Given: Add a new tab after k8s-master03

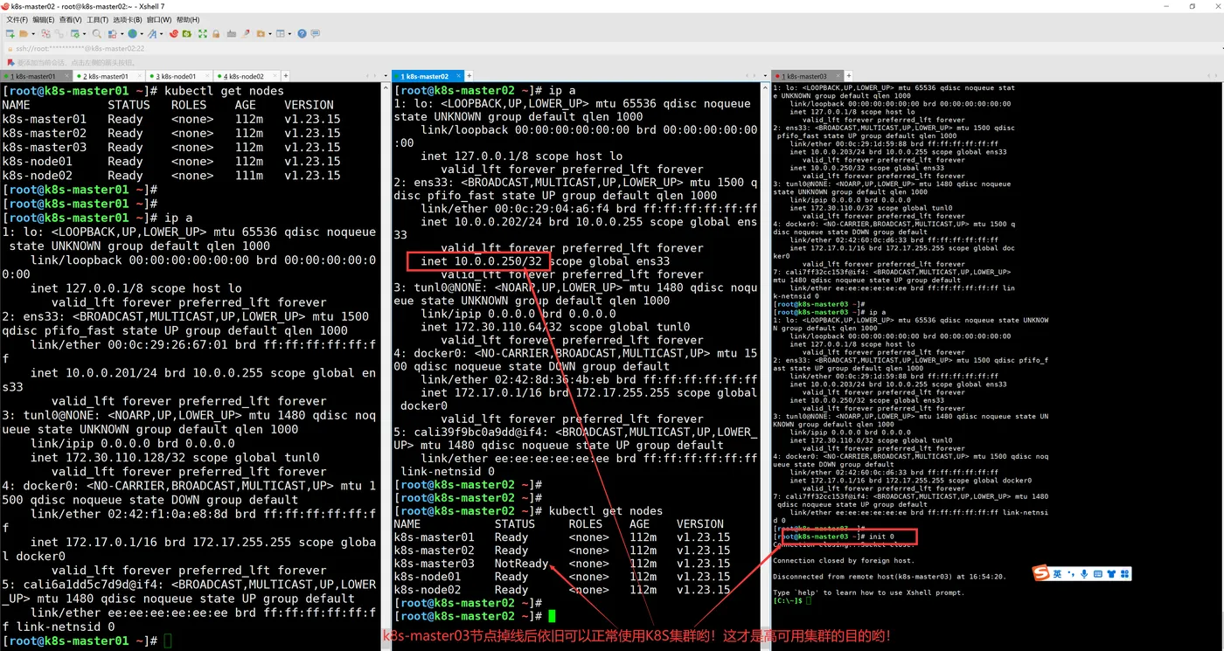Looking at the screenshot, I should [x=847, y=76].
